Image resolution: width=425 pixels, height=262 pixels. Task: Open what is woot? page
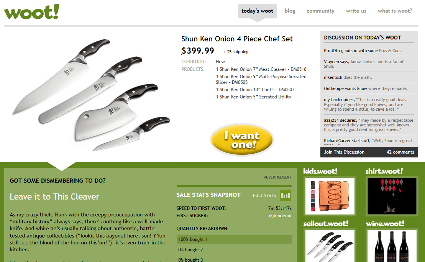(395, 11)
